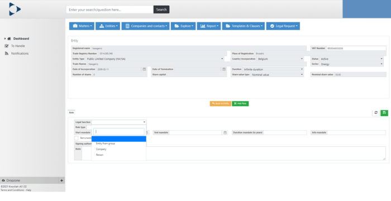Click the Back to Entity button
The image size is (391, 201).
coord(221,103)
